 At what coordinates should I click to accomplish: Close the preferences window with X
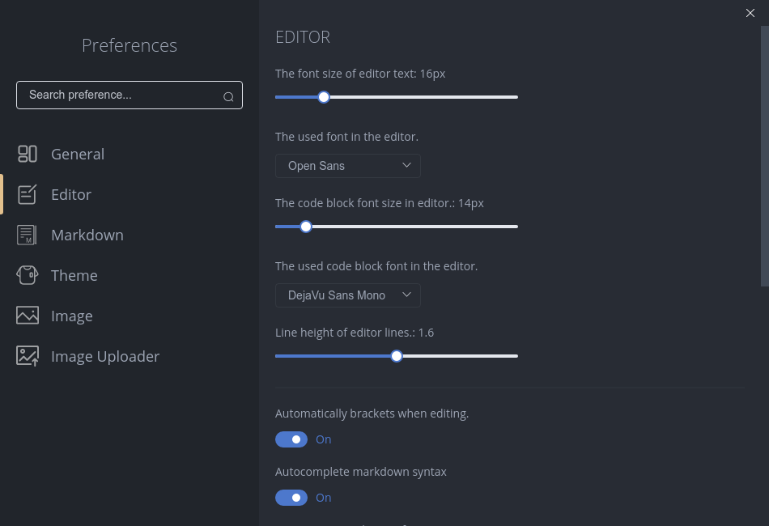pyautogui.click(x=750, y=13)
